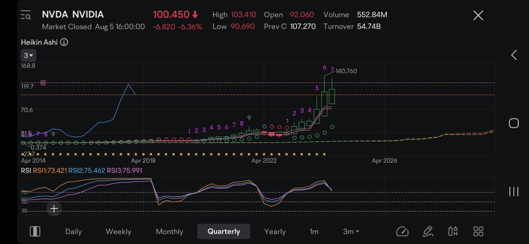Click the Open 92.060 value
Image resolution: width=529 pixels, height=244 pixels.
pyautogui.click(x=302, y=15)
